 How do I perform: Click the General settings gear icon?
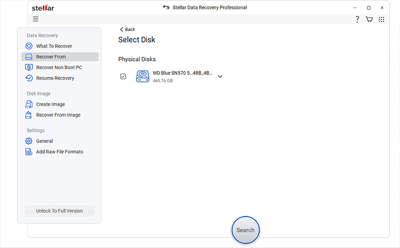29,141
